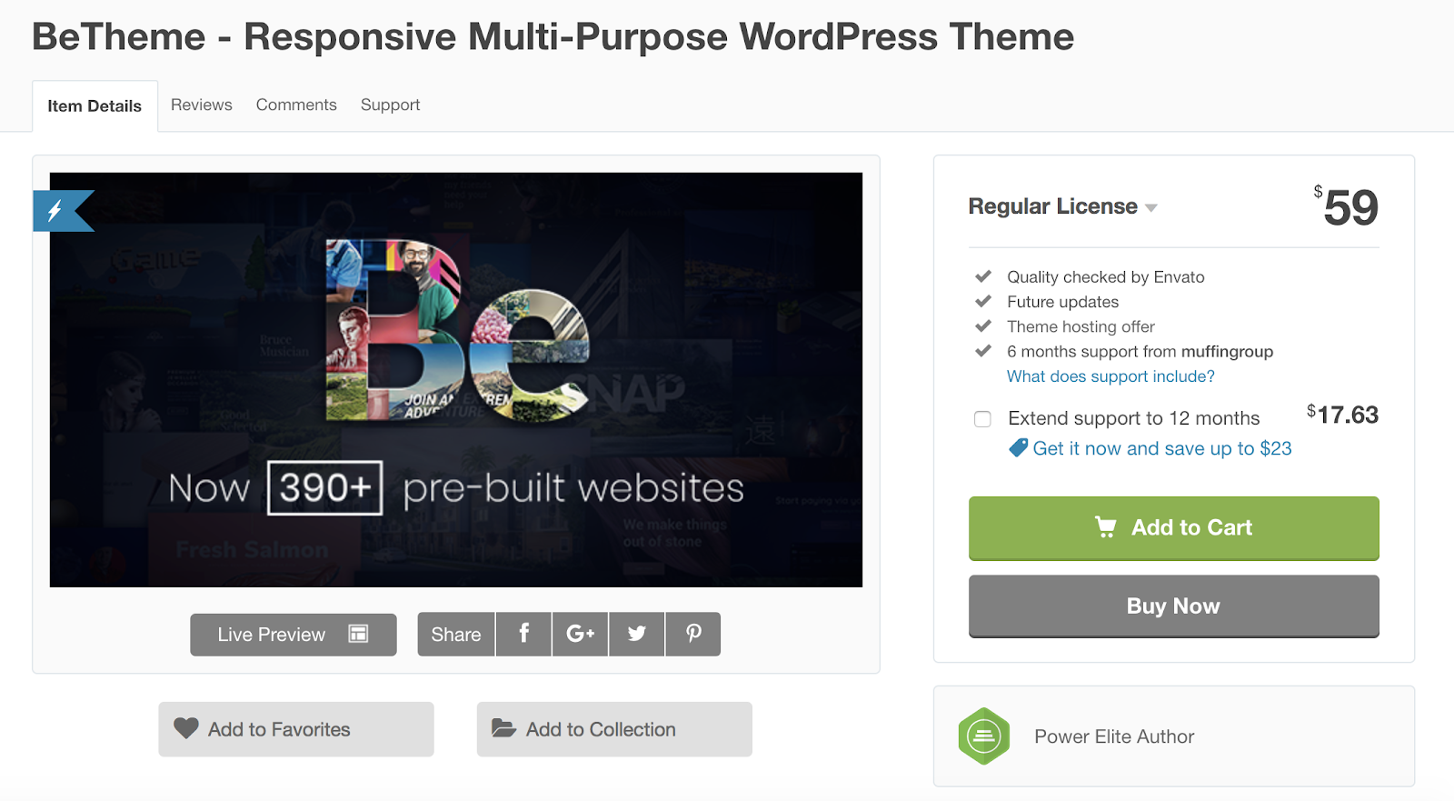Pin to Pinterest icon
The height and width of the screenshot is (801, 1454).
pos(693,635)
